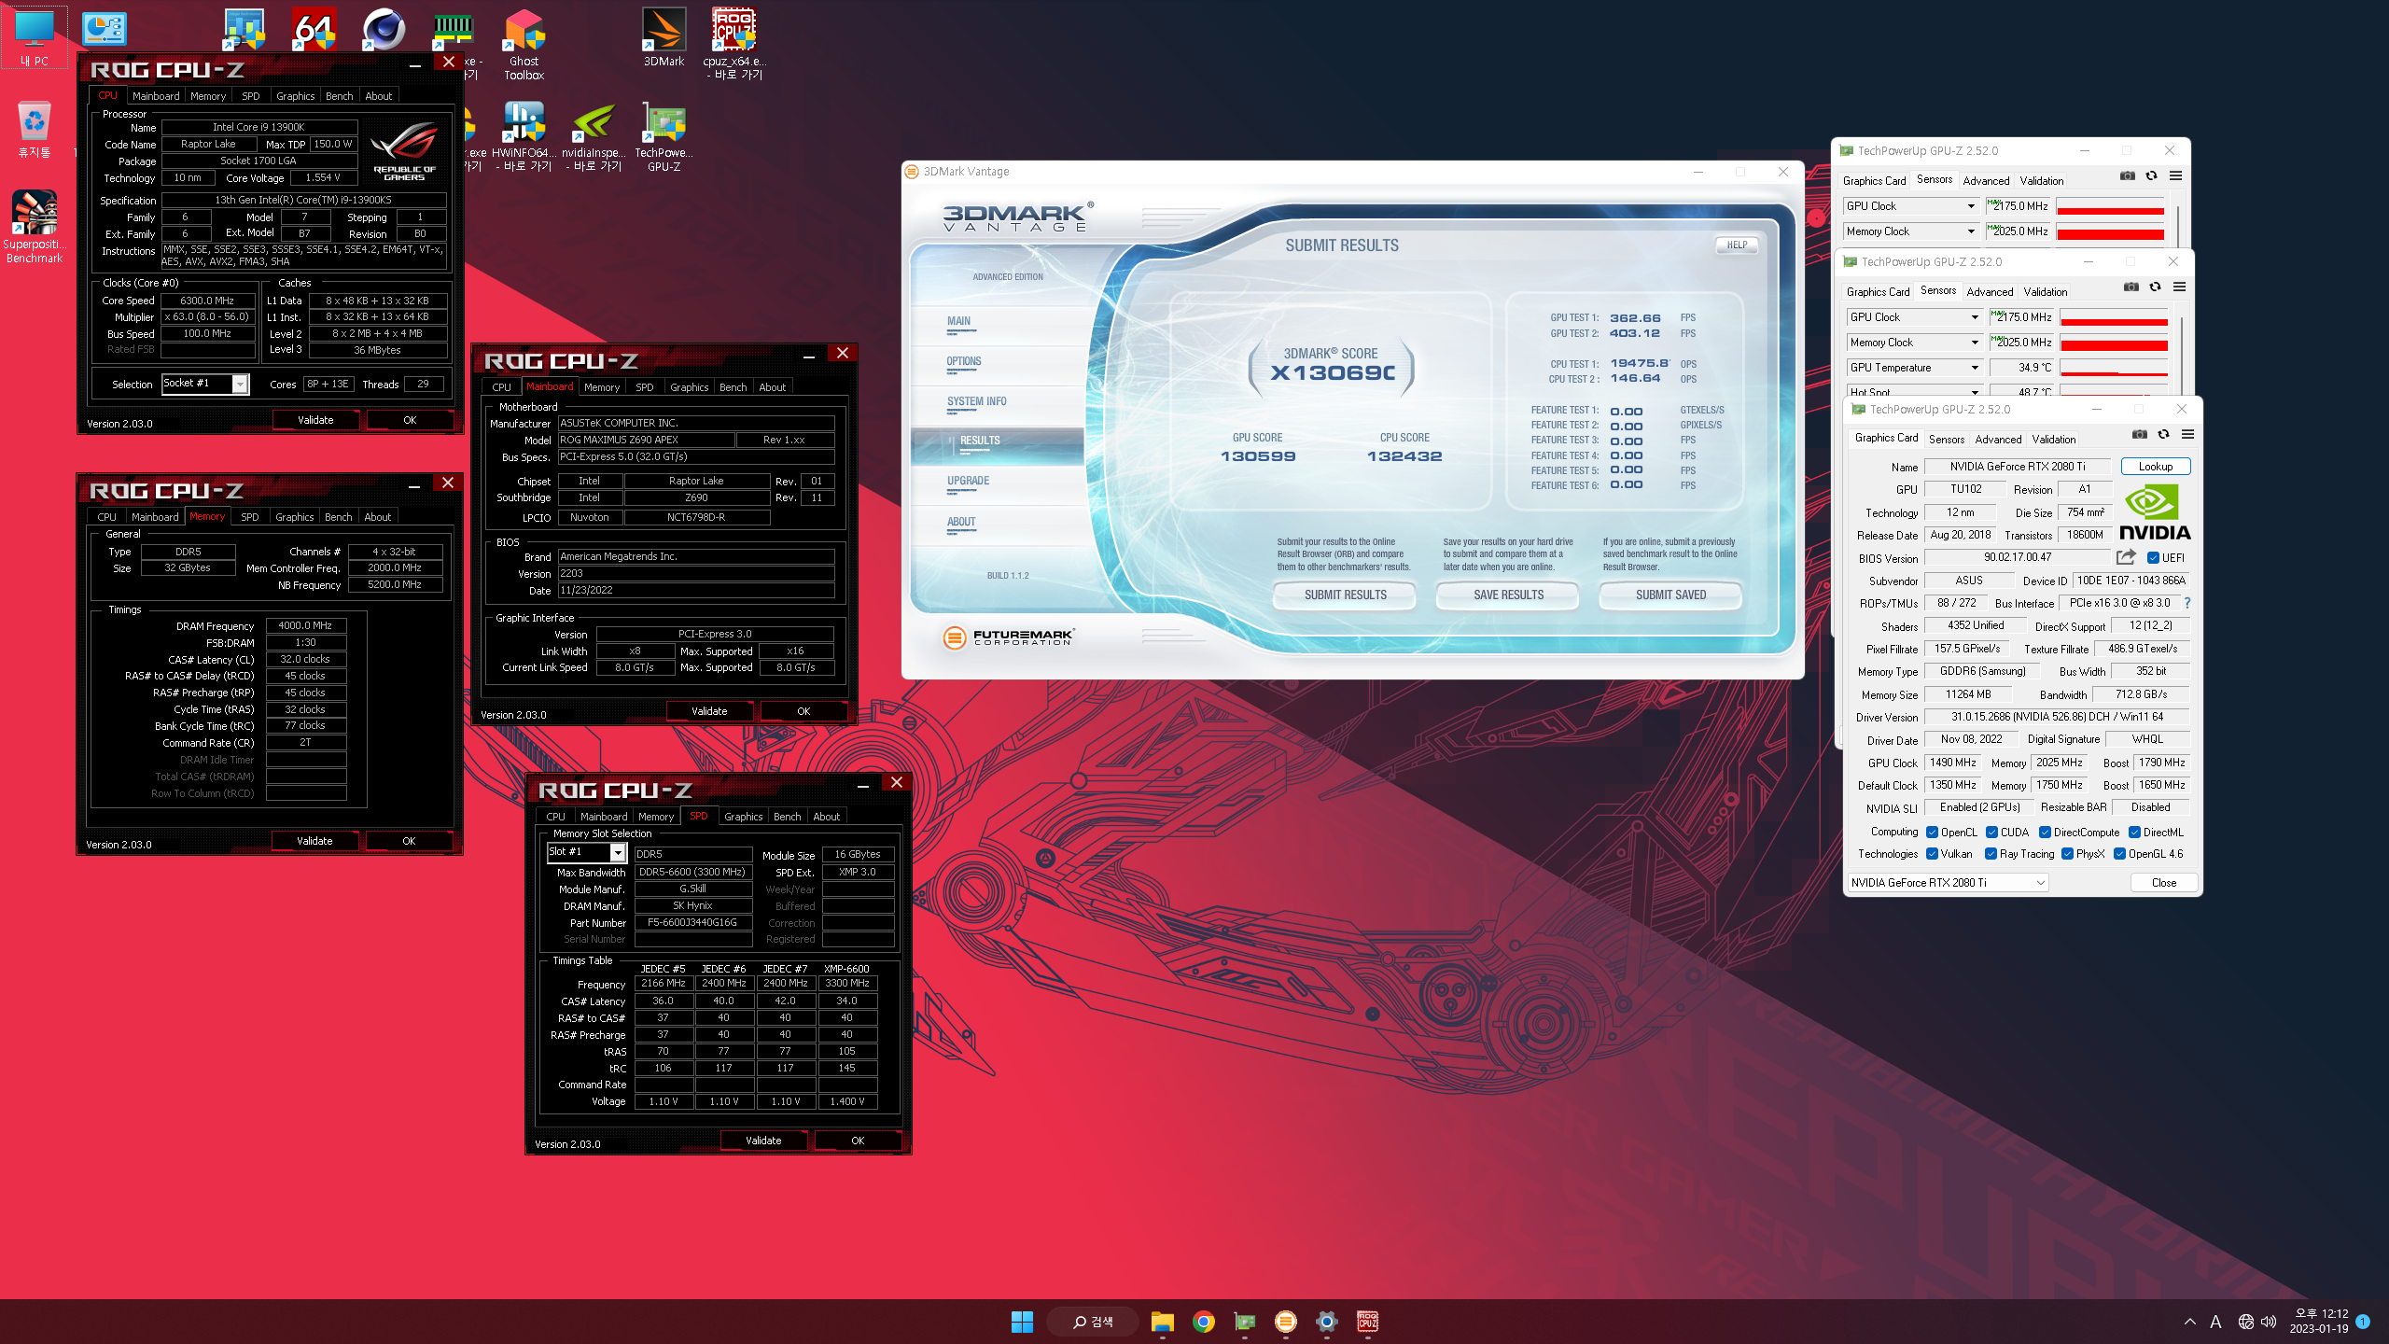Screen dimensions: 2389x1344
Task: Open UPGRADE in 3DMark Vantage sidebar
Action: click(968, 482)
